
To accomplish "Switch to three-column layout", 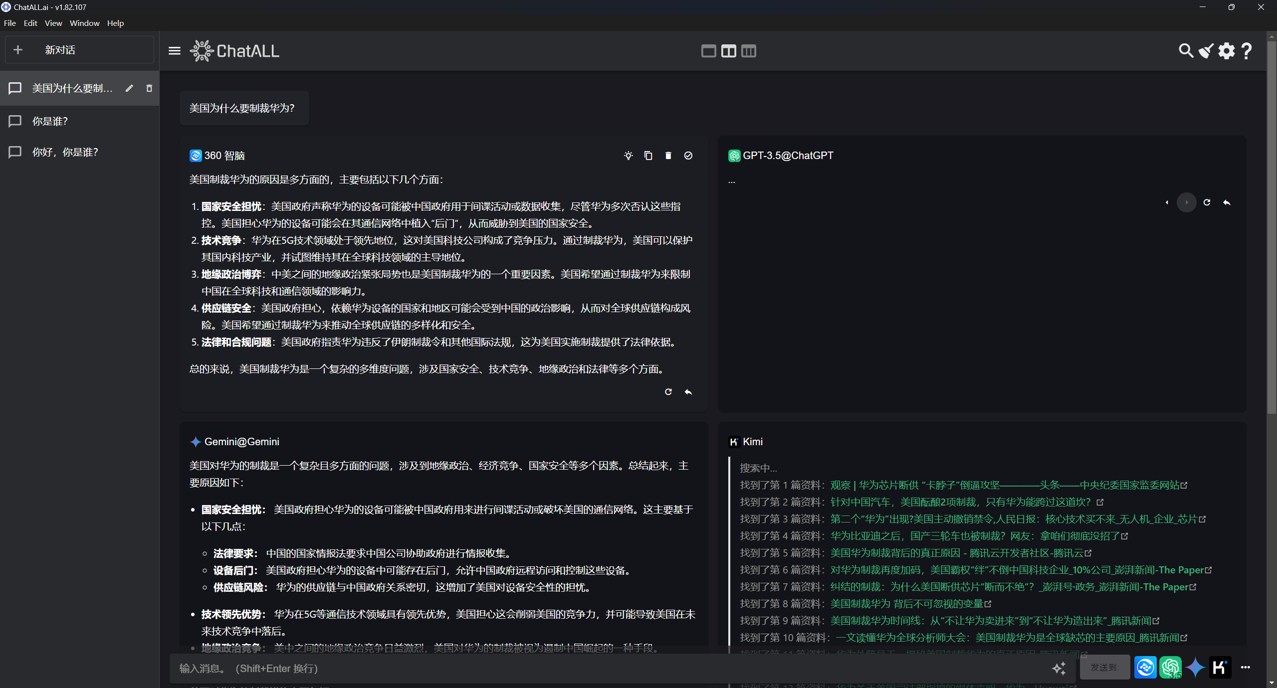I will point(748,51).
